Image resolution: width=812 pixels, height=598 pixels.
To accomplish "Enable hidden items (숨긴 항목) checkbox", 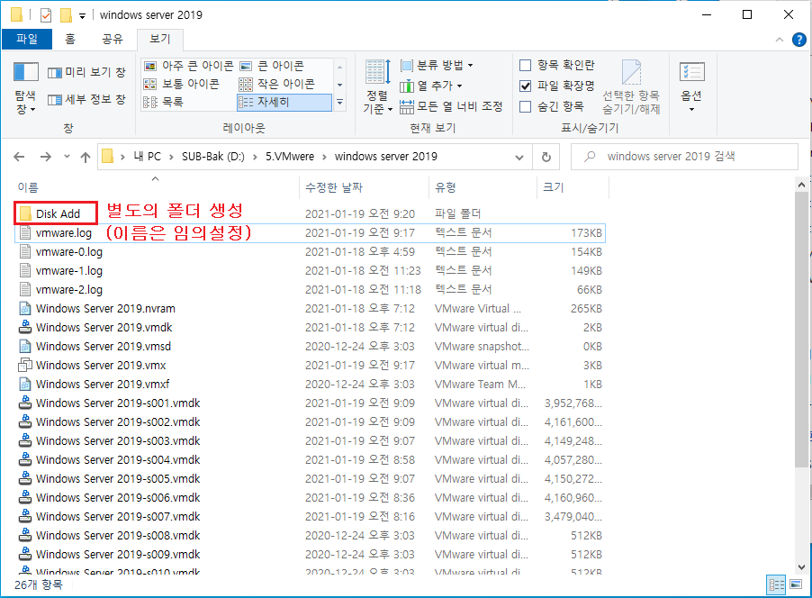I will pos(525,107).
